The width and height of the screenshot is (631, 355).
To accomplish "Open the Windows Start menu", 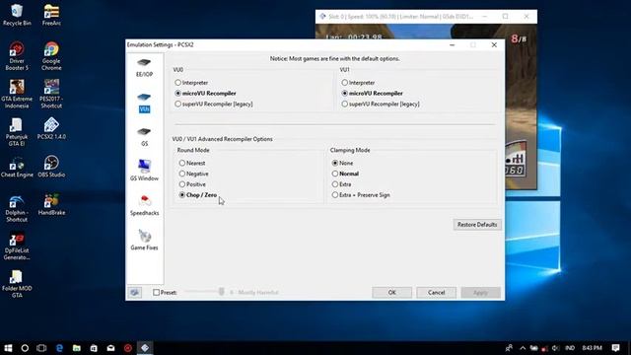I will click(x=8, y=348).
